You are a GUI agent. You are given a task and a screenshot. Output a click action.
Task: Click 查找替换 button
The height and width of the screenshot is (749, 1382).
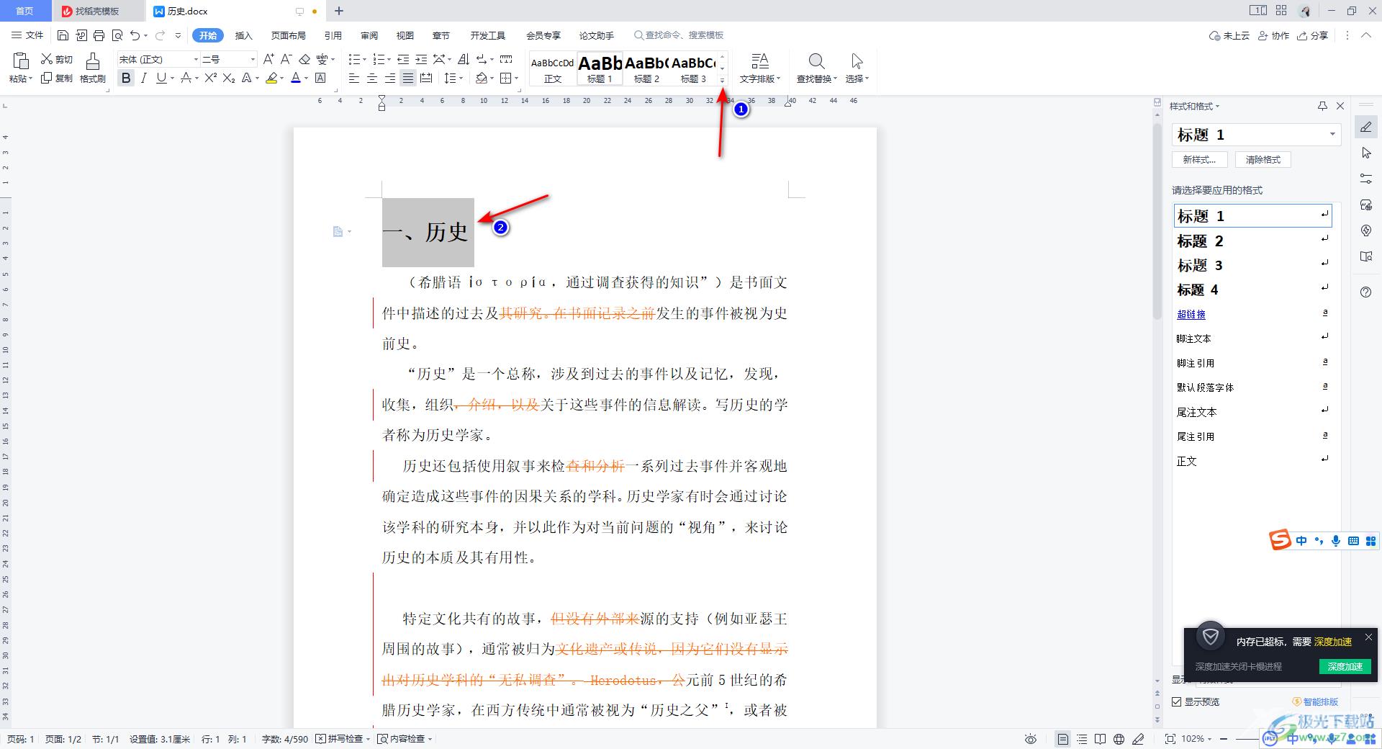pos(816,68)
